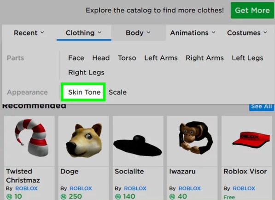
Task: Click the Free price label
Action: [229, 197]
